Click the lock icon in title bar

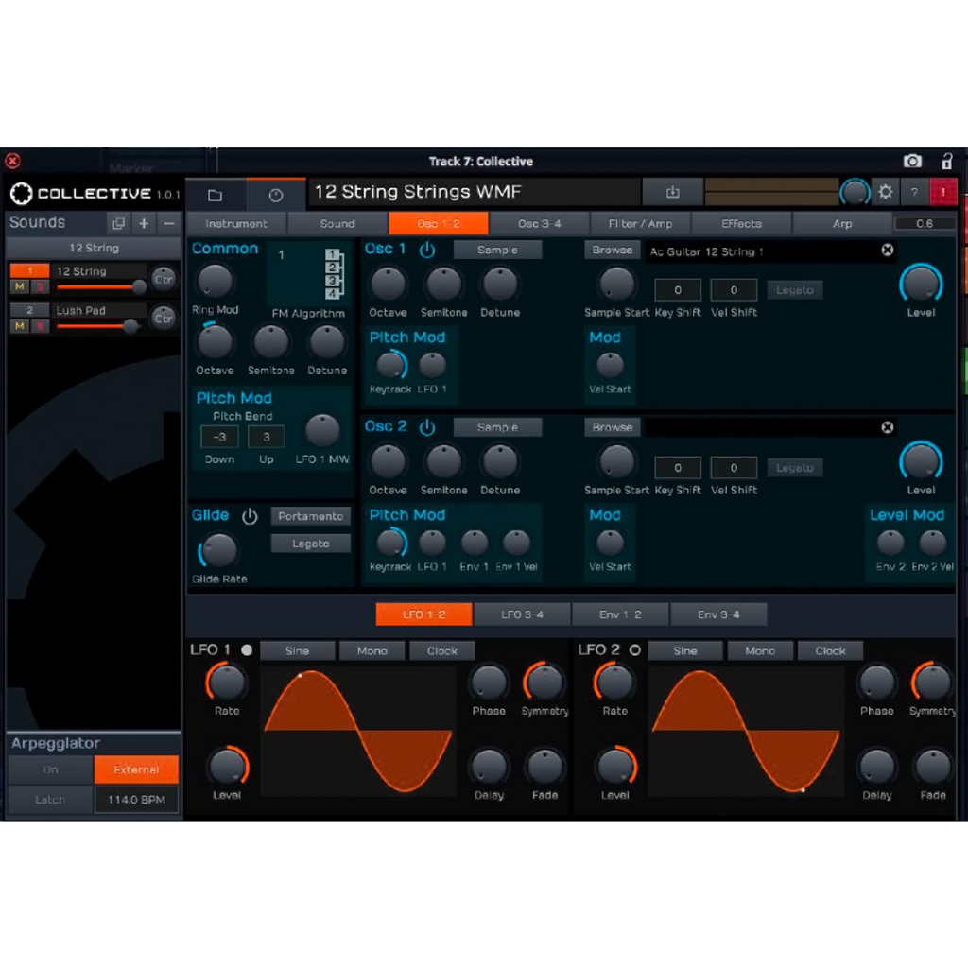click(947, 161)
